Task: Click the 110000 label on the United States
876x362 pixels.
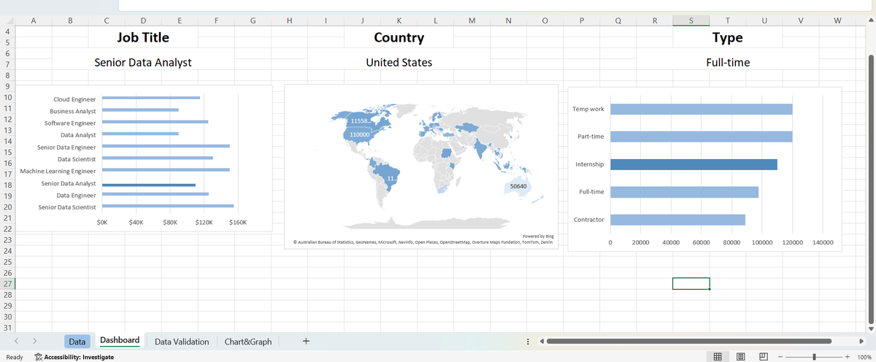Action: click(359, 135)
